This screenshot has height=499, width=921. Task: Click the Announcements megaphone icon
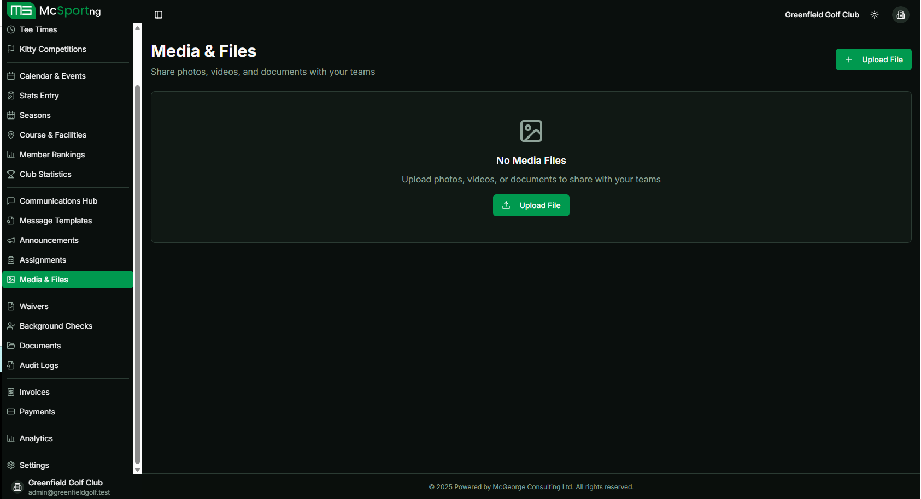(x=11, y=240)
